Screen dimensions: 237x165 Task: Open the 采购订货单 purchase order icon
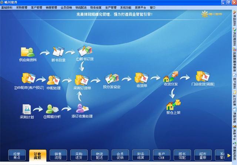pos(82,80)
